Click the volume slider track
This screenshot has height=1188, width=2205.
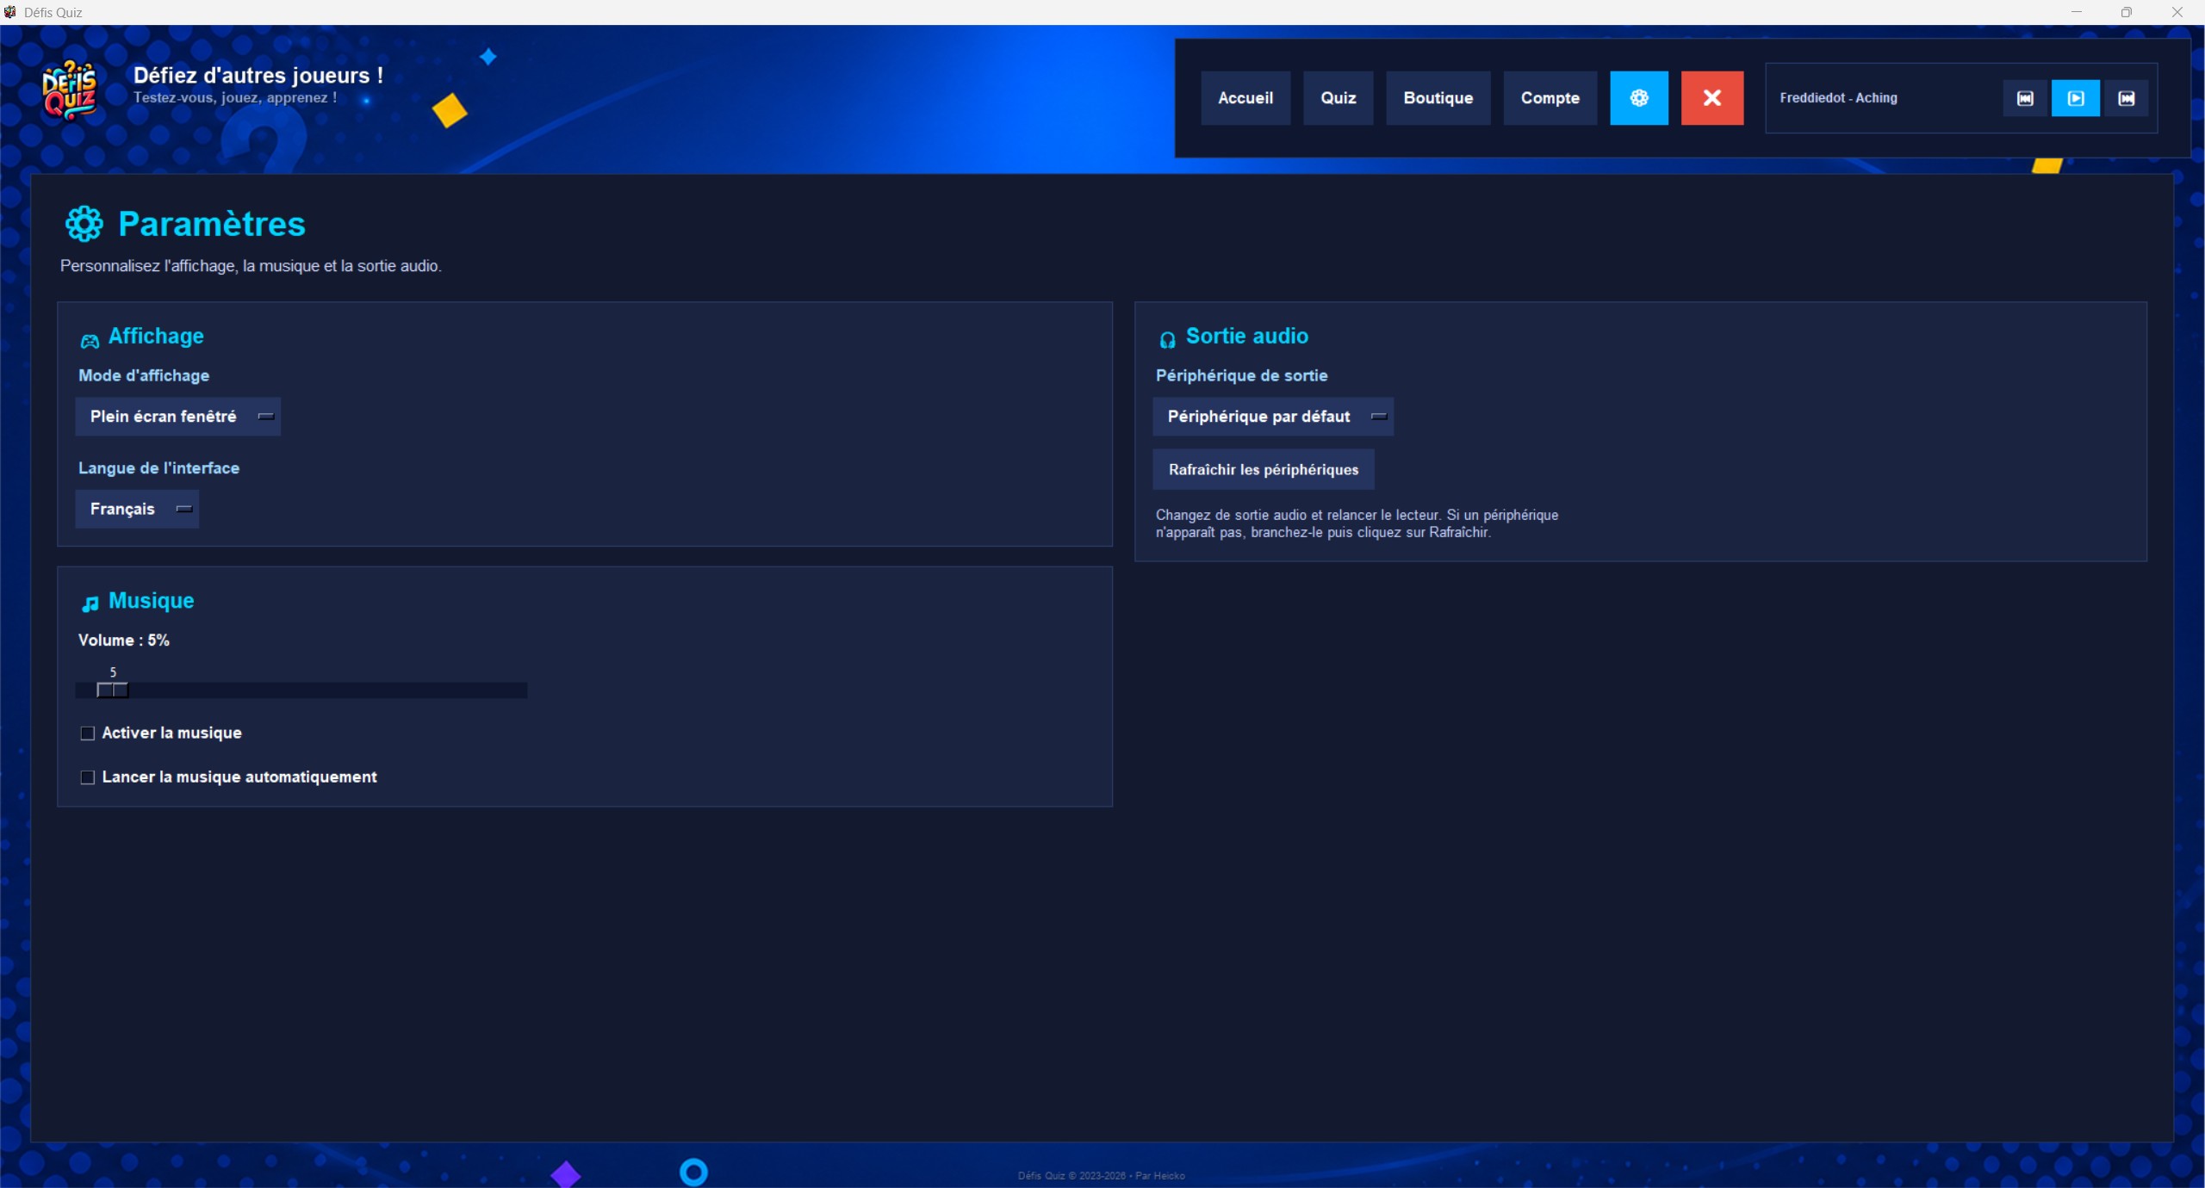click(301, 690)
